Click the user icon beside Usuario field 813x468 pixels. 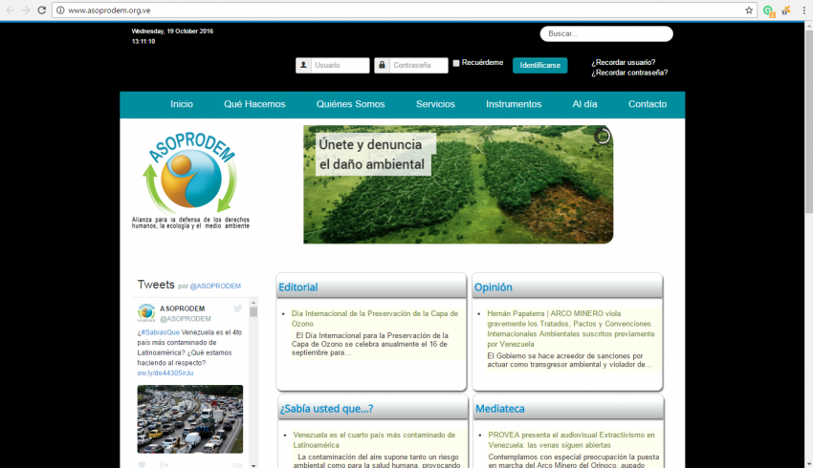pyautogui.click(x=303, y=65)
